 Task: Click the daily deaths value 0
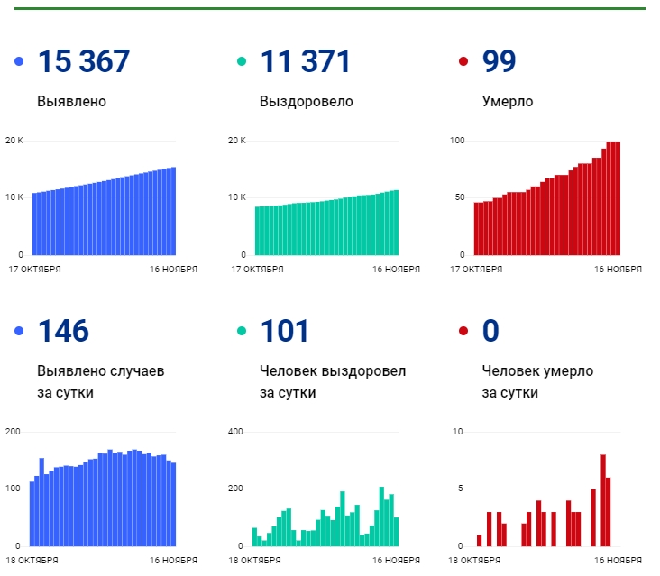(490, 331)
